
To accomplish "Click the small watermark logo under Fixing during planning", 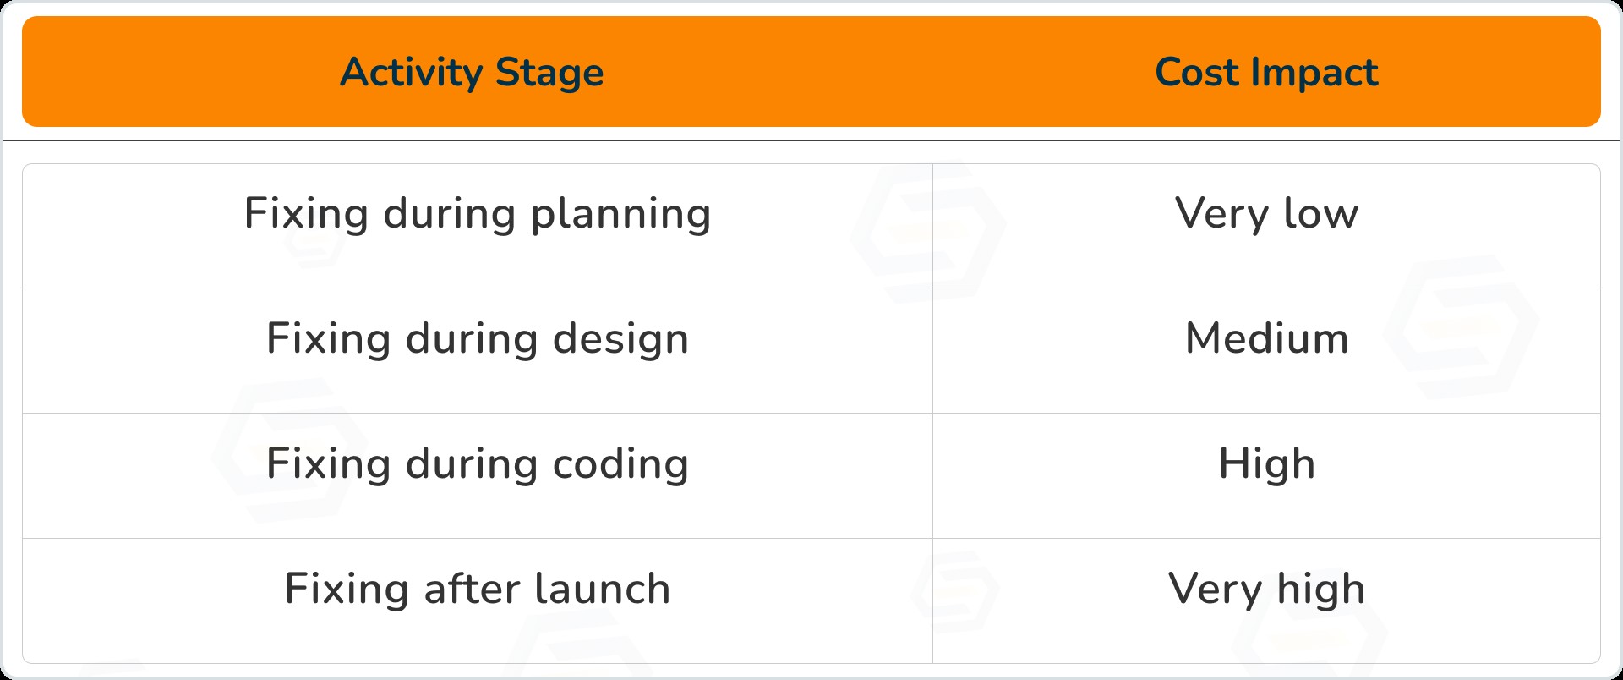I will (314, 245).
